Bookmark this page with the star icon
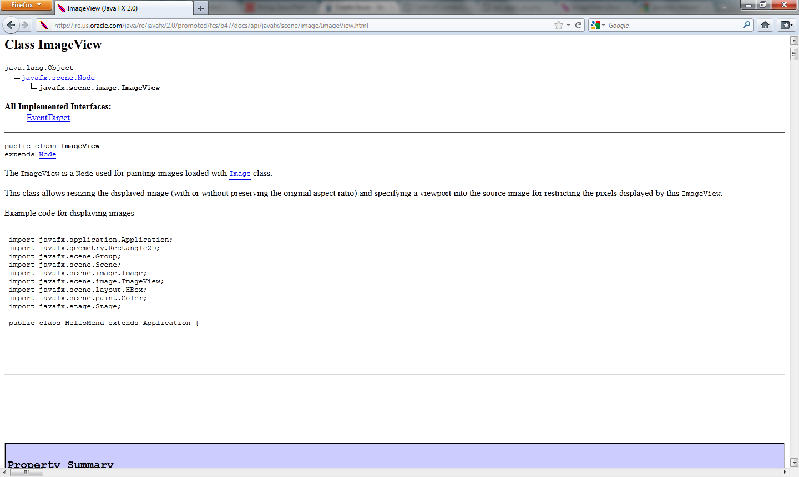Screen dimensions: 799x477 tap(559, 25)
